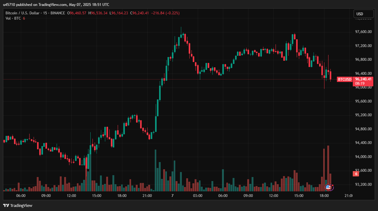Click the -216.84 (-0.22%) change value

165,13
